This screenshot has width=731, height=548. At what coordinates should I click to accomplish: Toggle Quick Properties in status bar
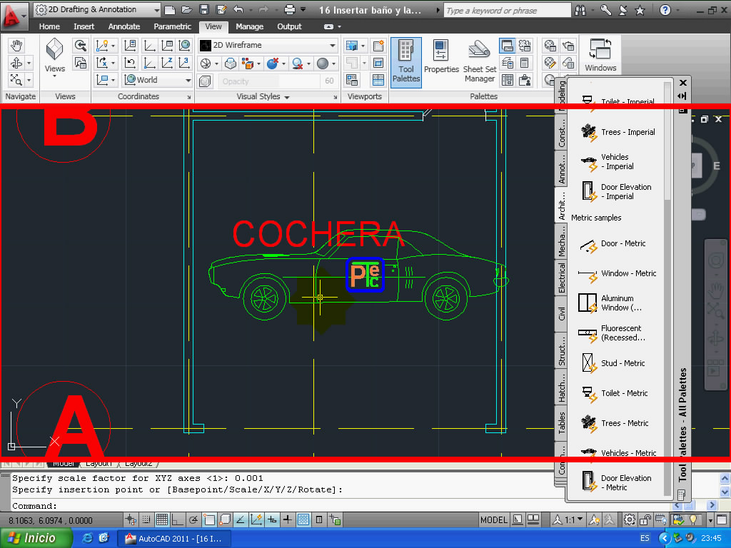tap(319, 519)
